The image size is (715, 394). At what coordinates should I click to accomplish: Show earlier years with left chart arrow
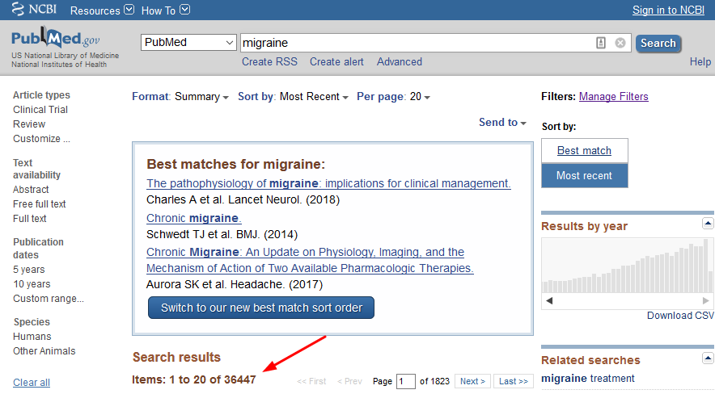pyautogui.click(x=549, y=300)
